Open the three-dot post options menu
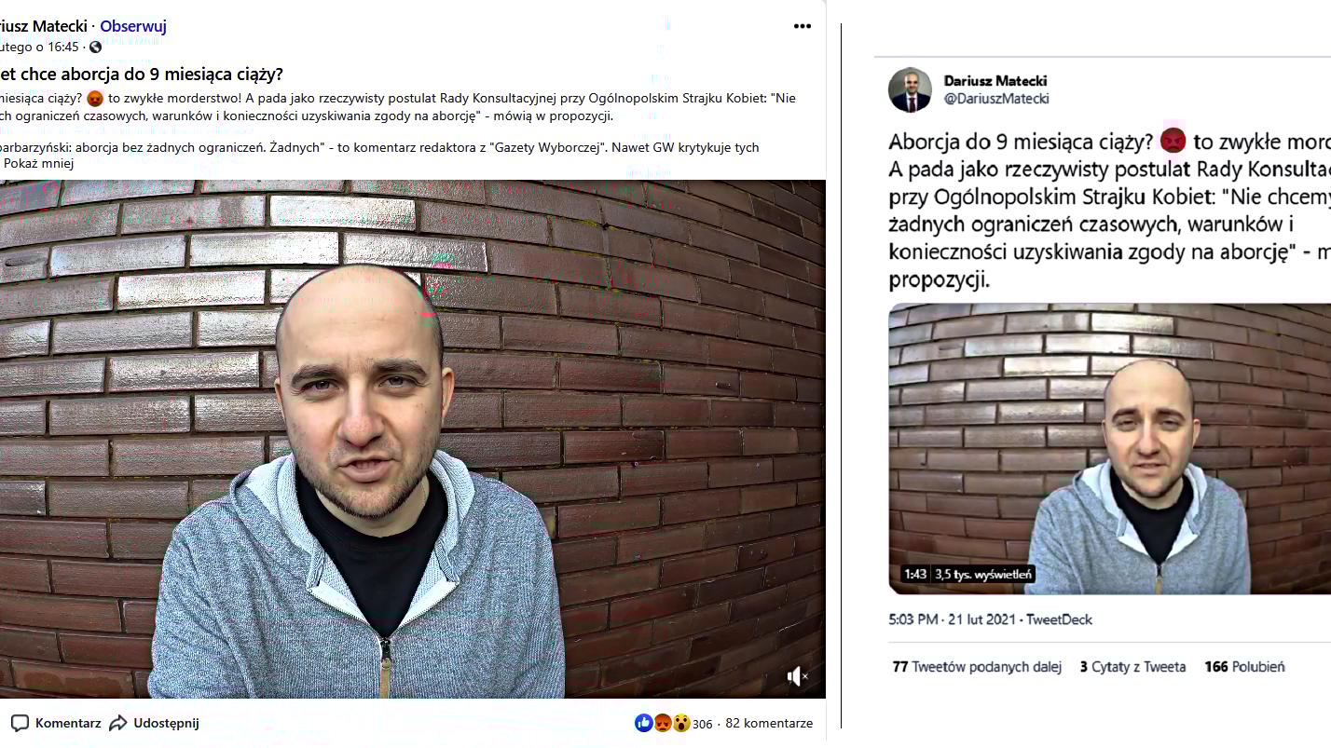This screenshot has height=748, width=1331. 802,26
